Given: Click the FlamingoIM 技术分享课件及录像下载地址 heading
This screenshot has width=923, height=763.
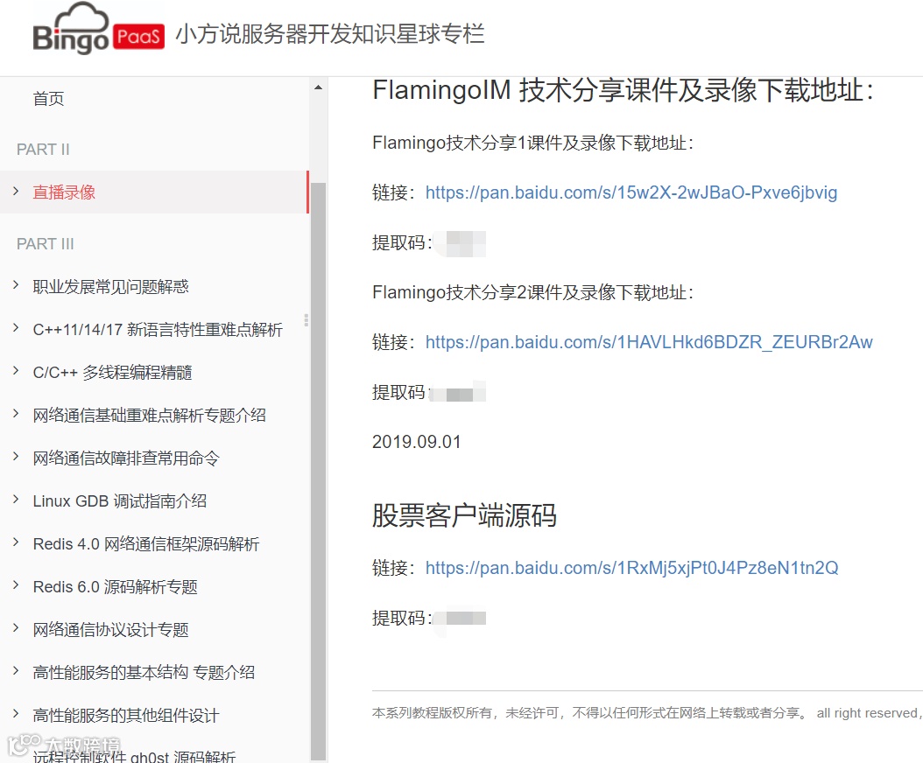Looking at the screenshot, I should pos(624,91).
